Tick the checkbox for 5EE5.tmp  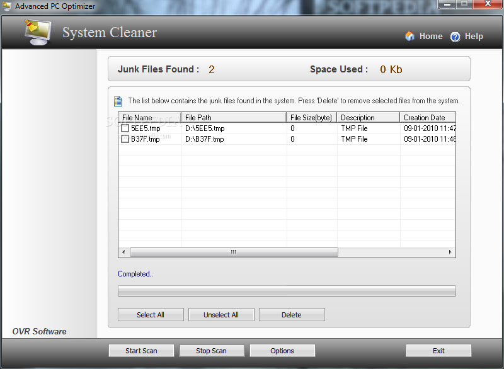(x=125, y=128)
